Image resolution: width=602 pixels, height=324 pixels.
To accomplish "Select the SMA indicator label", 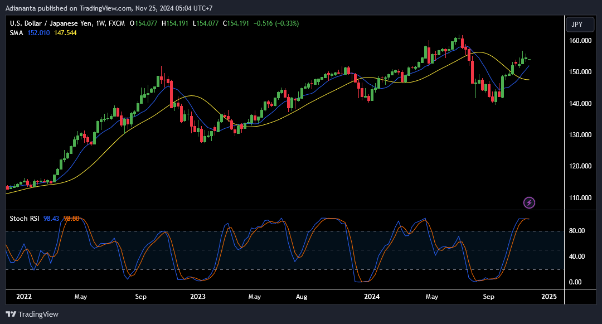I will point(17,33).
